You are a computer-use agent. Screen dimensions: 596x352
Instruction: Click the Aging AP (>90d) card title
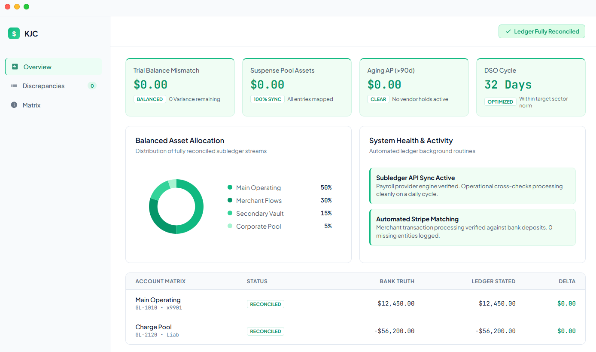pyautogui.click(x=391, y=70)
